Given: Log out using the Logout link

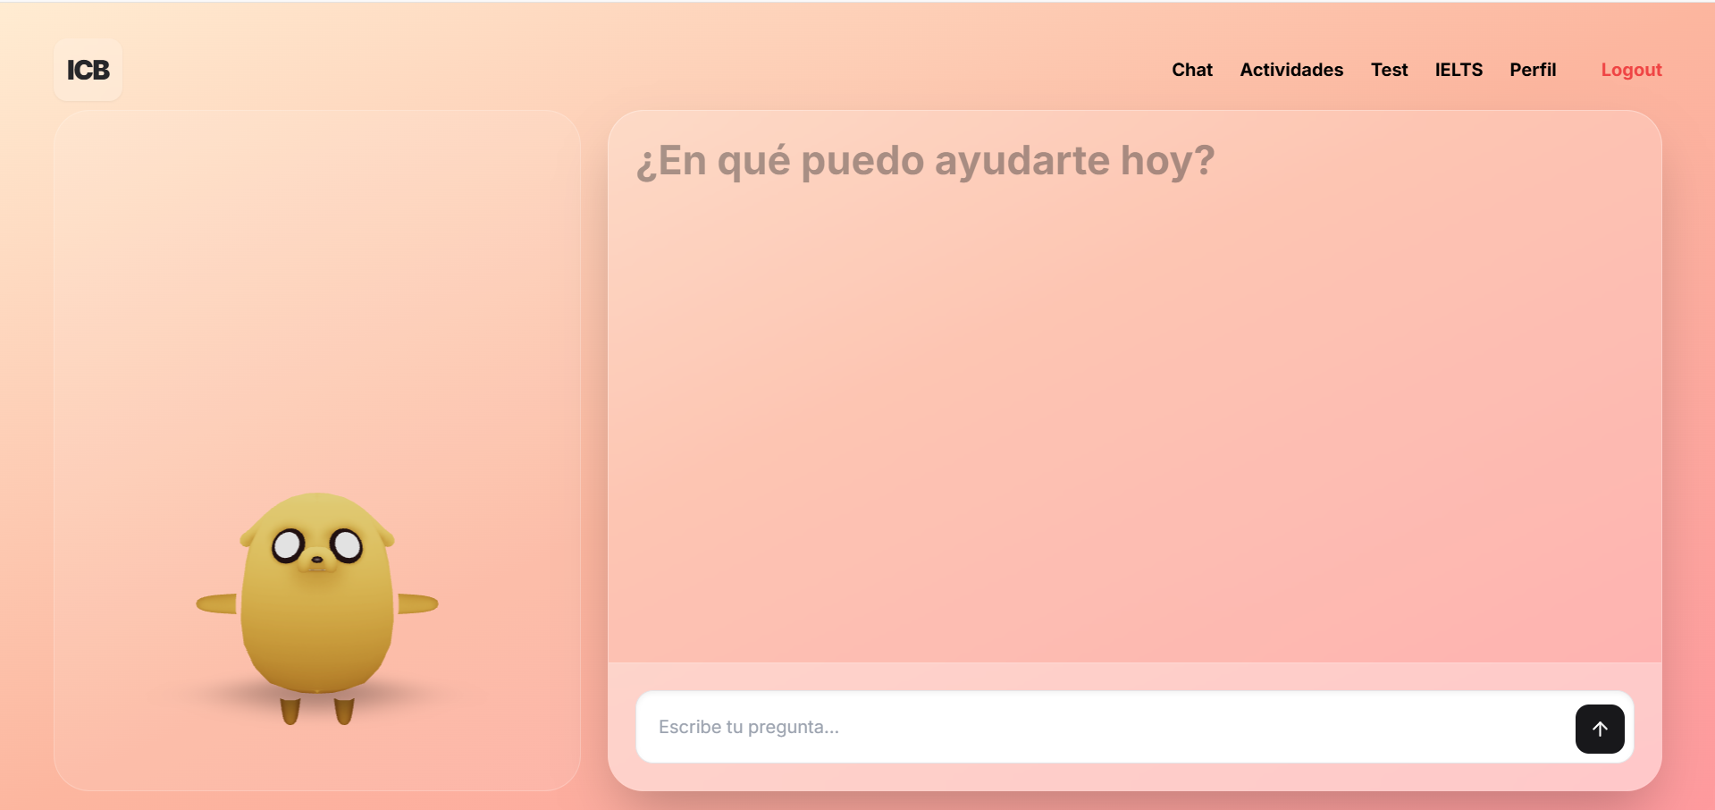Looking at the screenshot, I should coord(1631,70).
